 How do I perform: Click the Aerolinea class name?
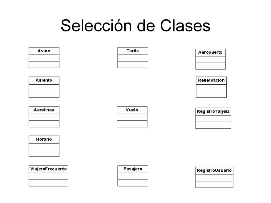pyautogui.click(x=44, y=110)
